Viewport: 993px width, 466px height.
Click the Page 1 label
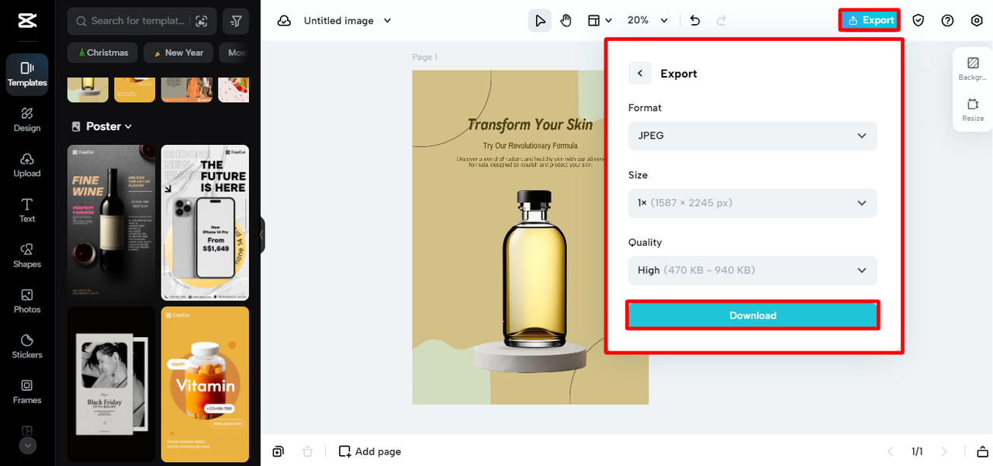(424, 57)
